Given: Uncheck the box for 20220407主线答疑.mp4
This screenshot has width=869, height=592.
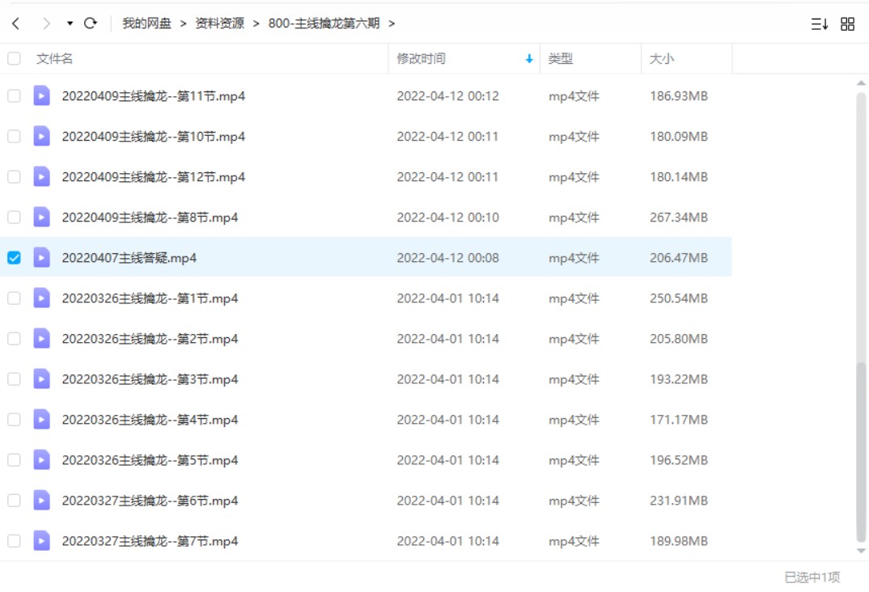Looking at the screenshot, I should (x=14, y=257).
